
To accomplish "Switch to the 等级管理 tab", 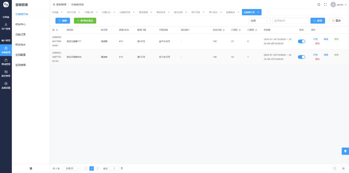I will coord(143,12).
